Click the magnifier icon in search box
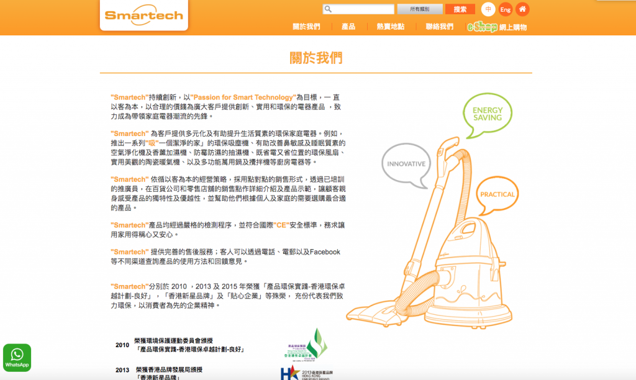The height and width of the screenshot is (380, 636). tap(329, 9)
